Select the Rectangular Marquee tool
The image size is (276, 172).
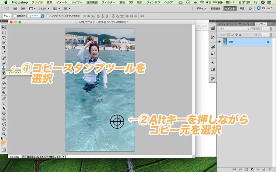tap(4, 33)
